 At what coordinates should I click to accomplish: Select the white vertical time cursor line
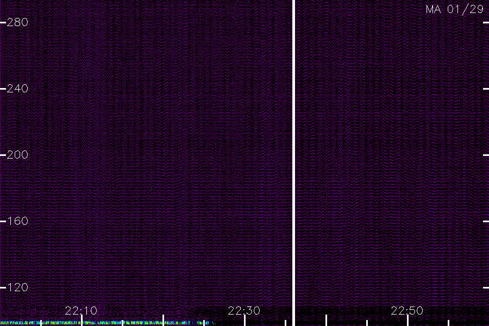click(x=293, y=163)
